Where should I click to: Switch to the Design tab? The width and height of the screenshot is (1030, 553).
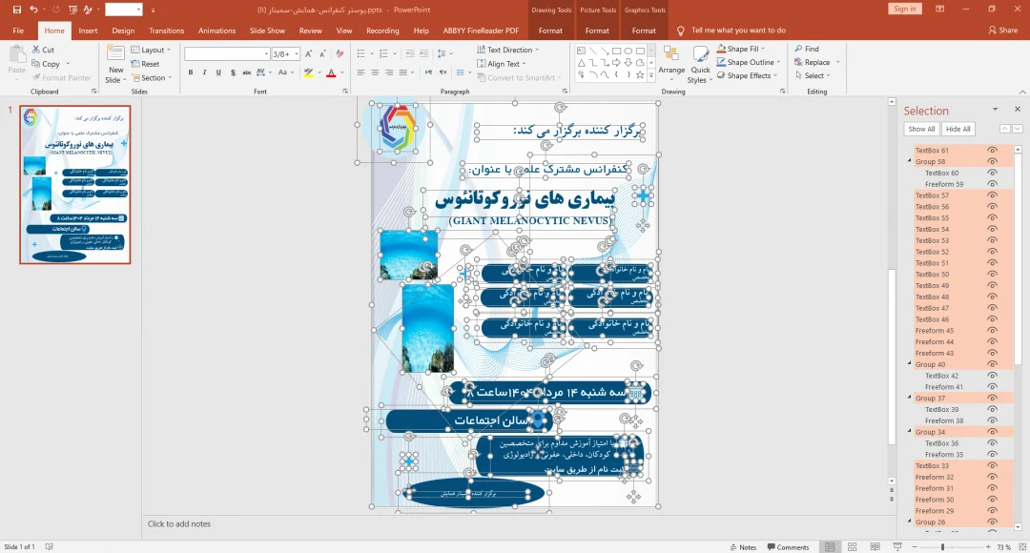[123, 31]
